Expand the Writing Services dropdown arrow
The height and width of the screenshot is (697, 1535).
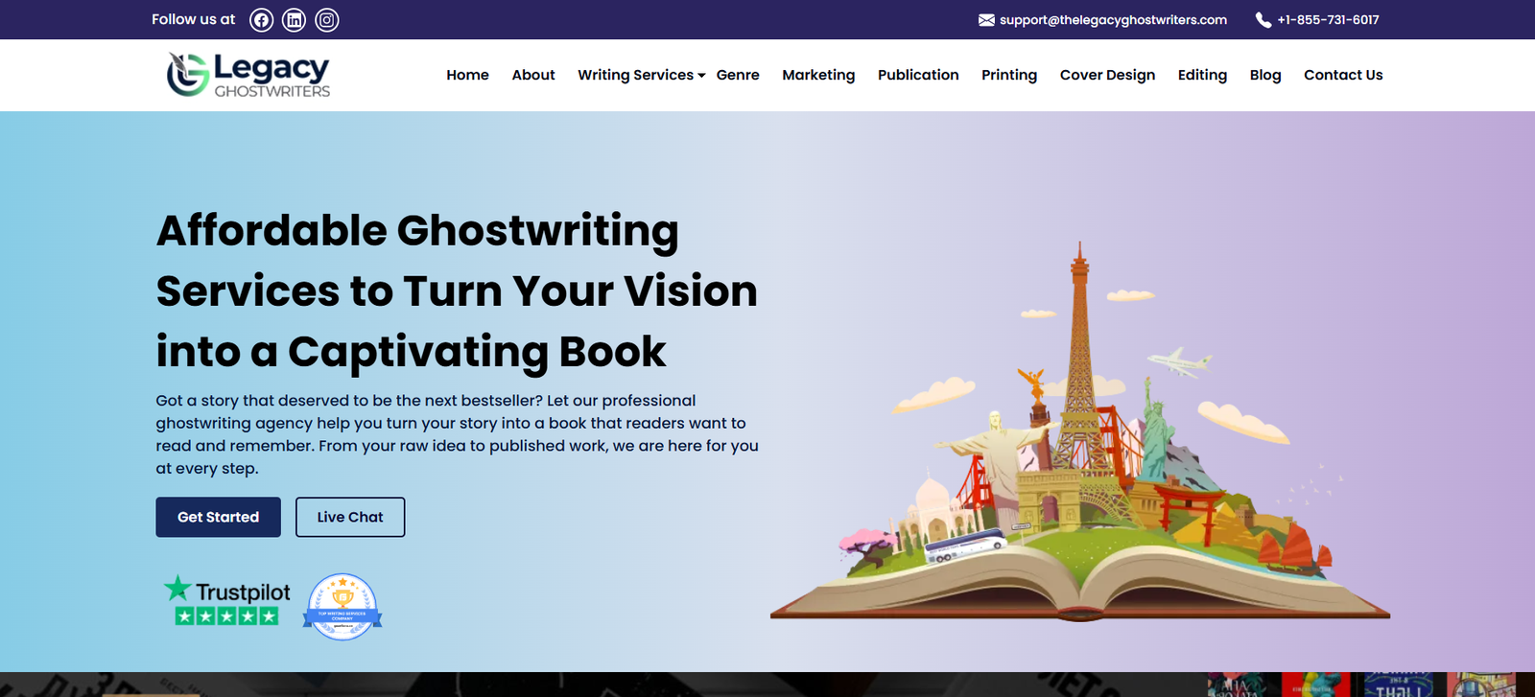[x=701, y=76]
